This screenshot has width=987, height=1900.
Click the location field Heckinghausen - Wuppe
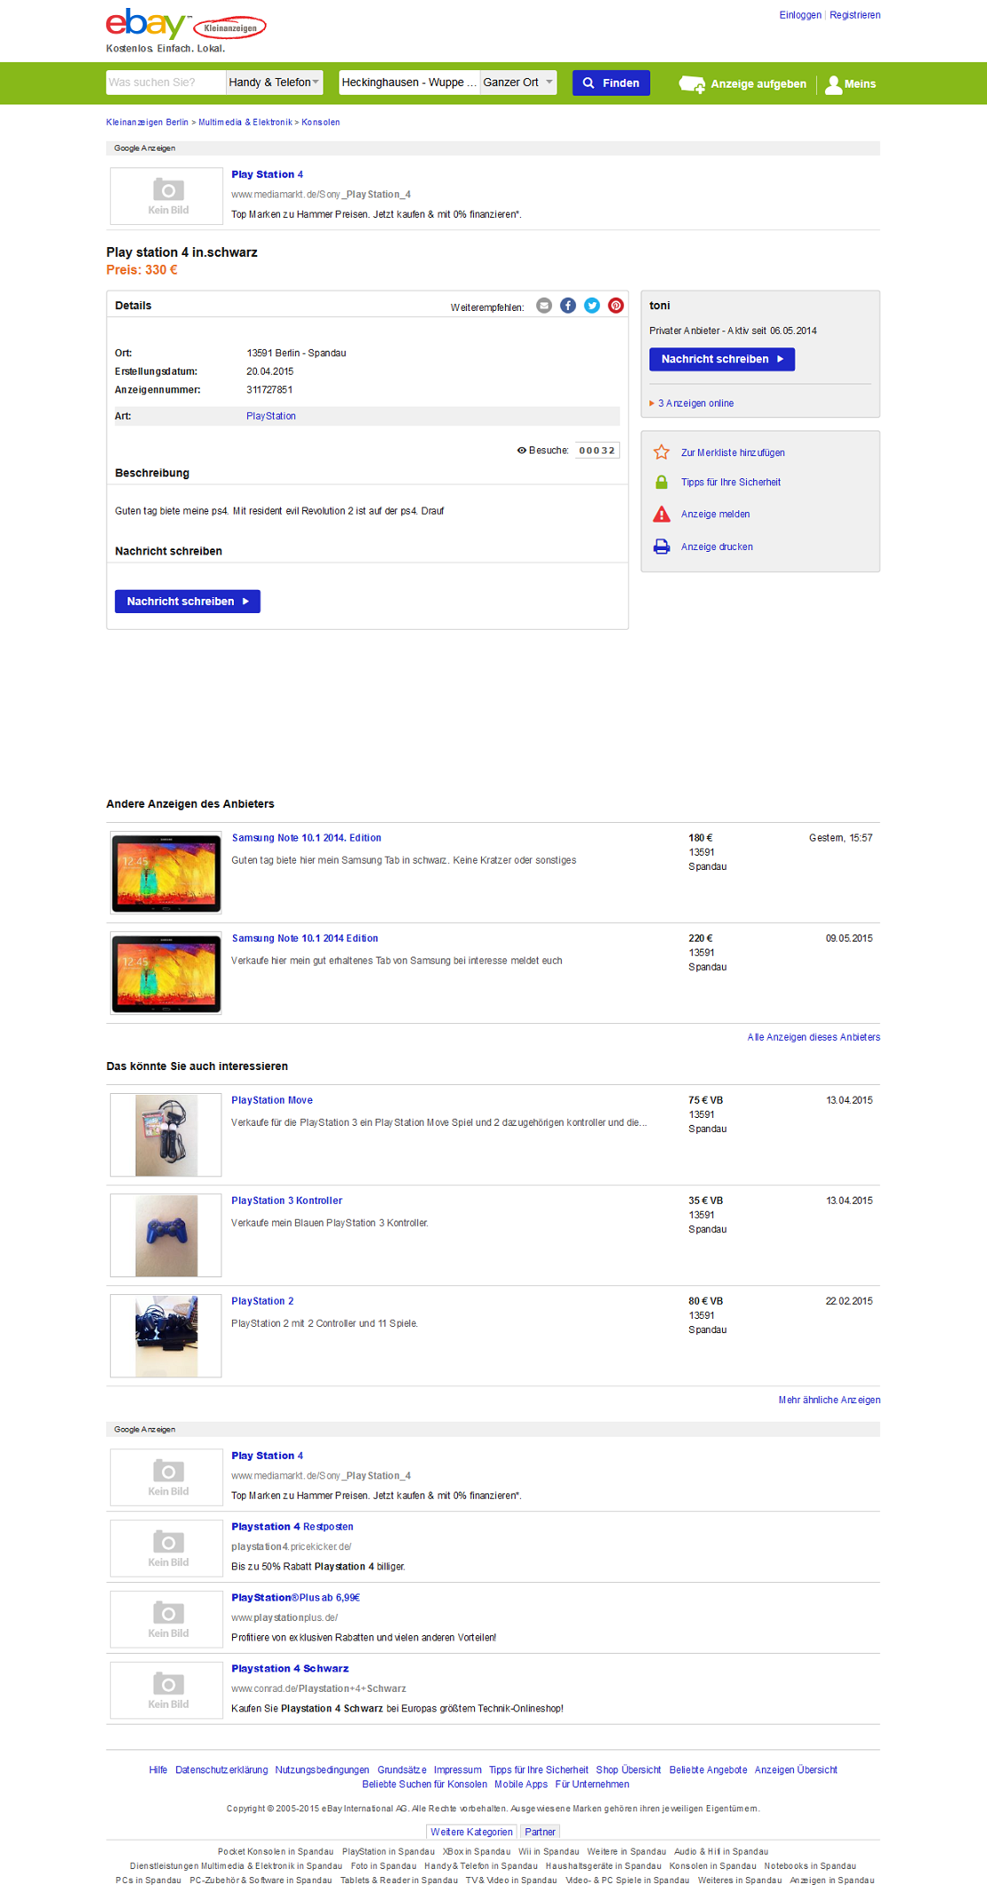click(x=409, y=82)
